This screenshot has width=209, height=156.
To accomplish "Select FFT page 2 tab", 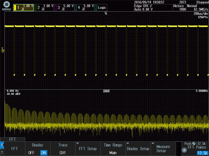I will pyautogui.click(x=2, y=152).
